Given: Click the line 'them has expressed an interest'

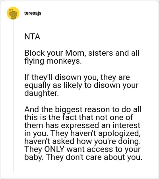Looking at the screenshot, I should point(82,125).
